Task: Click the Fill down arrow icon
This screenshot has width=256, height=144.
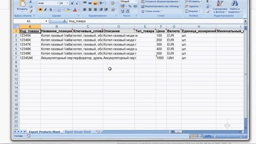Action: tap(208, 6)
